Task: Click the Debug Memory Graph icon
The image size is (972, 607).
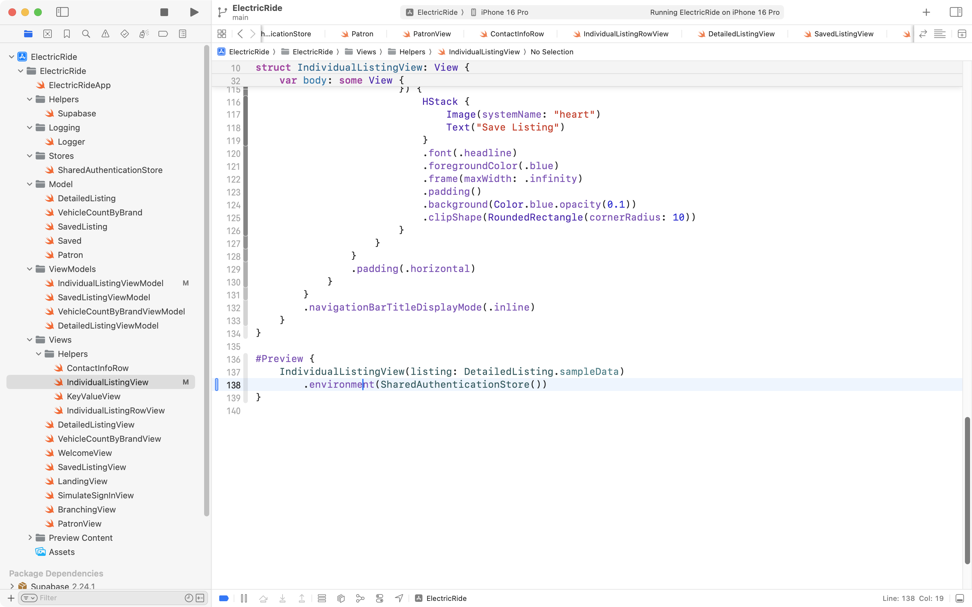Action: tap(360, 598)
